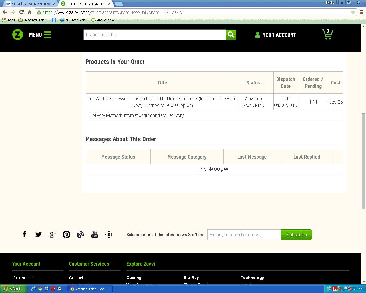Click the €29.25 cost cell
The height and width of the screenshot is (293, 366).
coord(336,102)
